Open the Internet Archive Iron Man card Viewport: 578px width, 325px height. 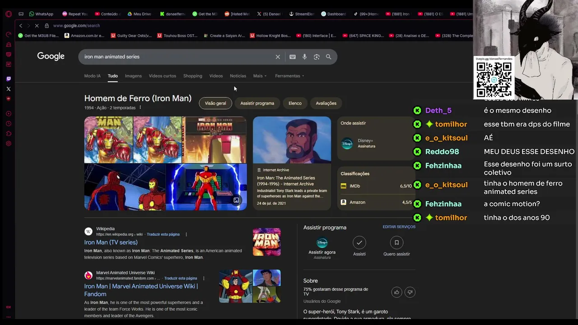(x=292, y=163)
